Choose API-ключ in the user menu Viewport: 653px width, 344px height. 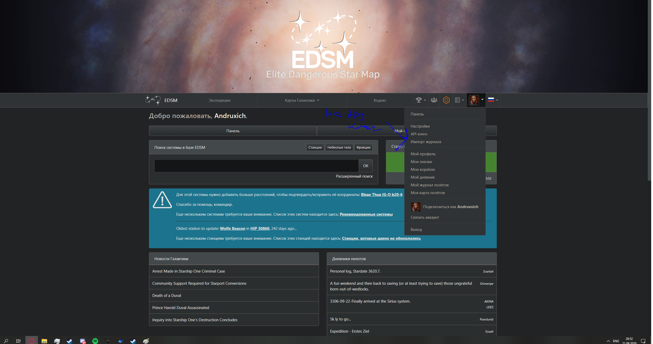[445, 134]
